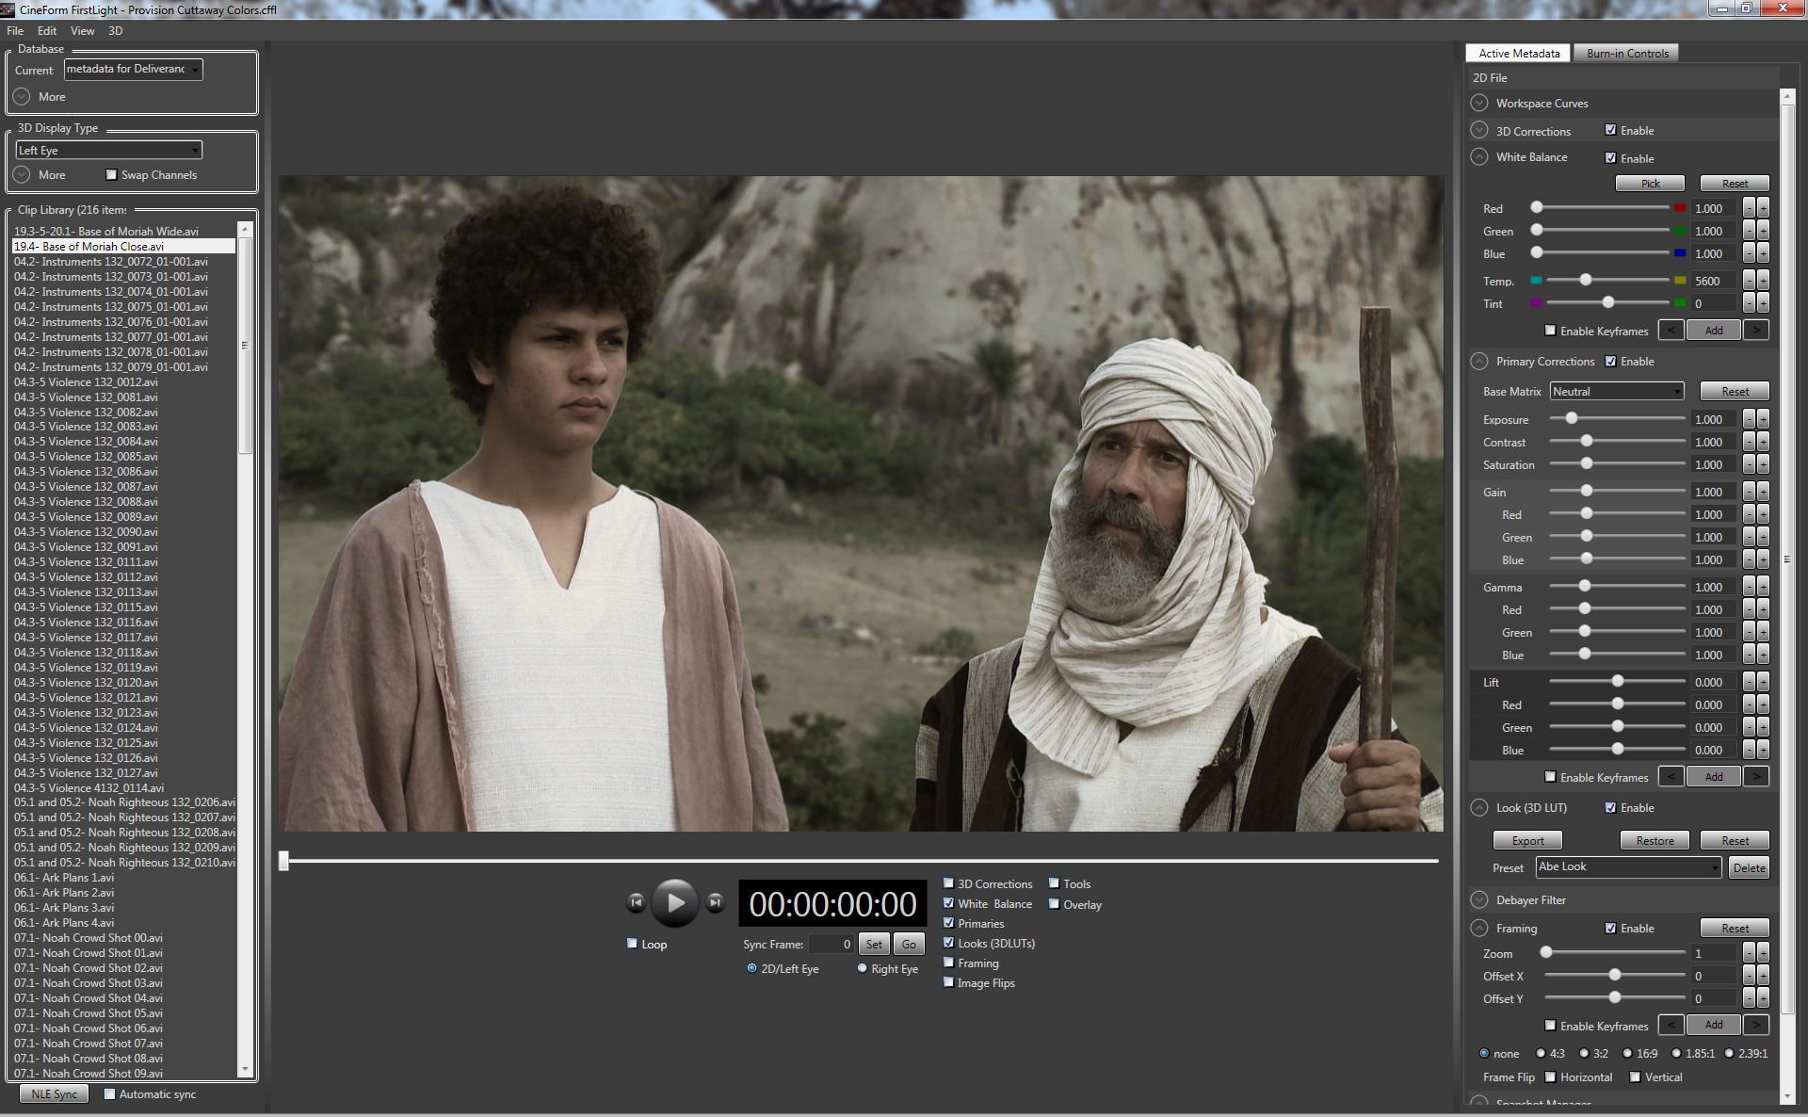1808x1117 pixels.
Task: Enable the Swap Channels checkbox
Action: pos(112,174)
